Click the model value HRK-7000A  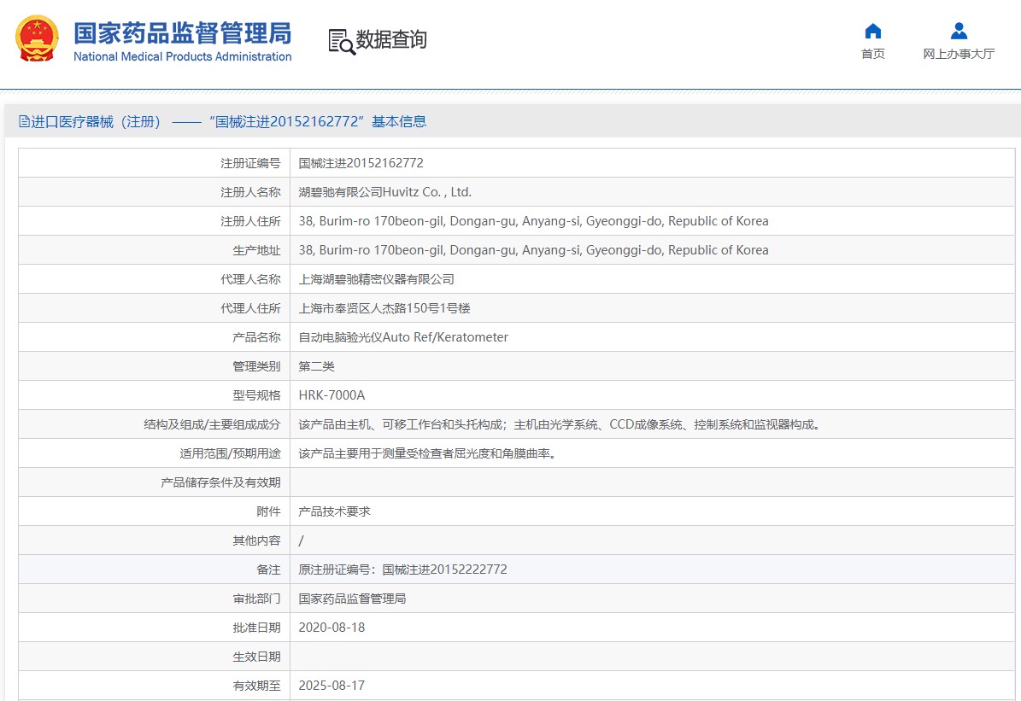332,395
